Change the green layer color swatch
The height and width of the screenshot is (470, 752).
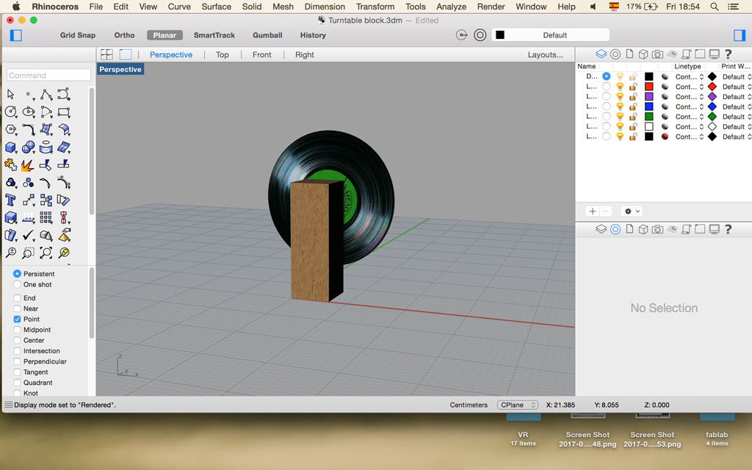(x=649, y=117)
